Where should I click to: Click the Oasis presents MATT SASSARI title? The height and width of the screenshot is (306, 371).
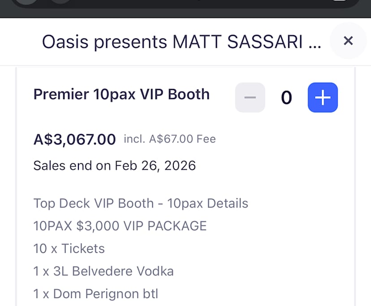click(x=181, y=42)
